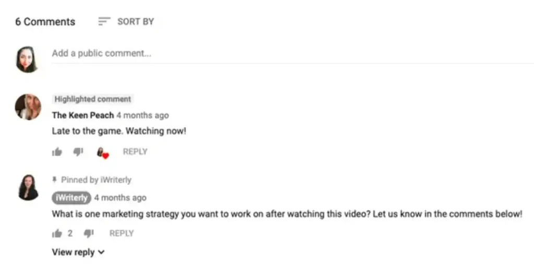Dislike the pinned iWriterly comment
The image size is (534, 267).
(89, 233)
